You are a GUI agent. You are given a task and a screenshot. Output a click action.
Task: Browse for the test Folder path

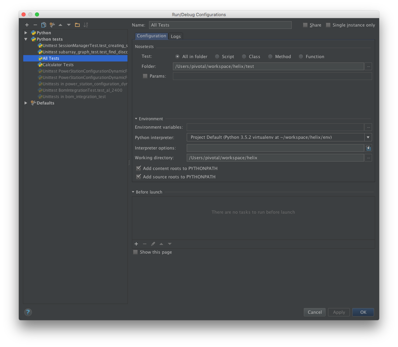(368, 67)
